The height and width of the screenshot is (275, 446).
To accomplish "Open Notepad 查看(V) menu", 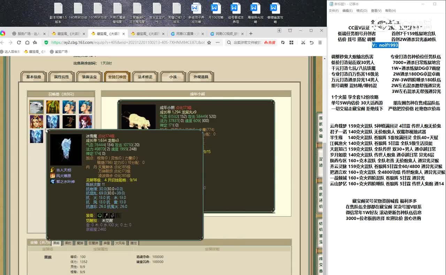I will (376, 11).
